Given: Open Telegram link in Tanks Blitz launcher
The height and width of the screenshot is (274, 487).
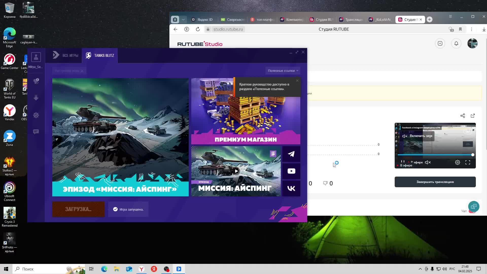Looking at the screenshot, I should [x=291, y=154].
